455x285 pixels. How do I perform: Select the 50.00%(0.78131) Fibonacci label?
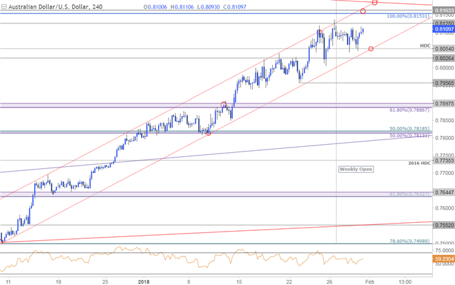point(409,135)
